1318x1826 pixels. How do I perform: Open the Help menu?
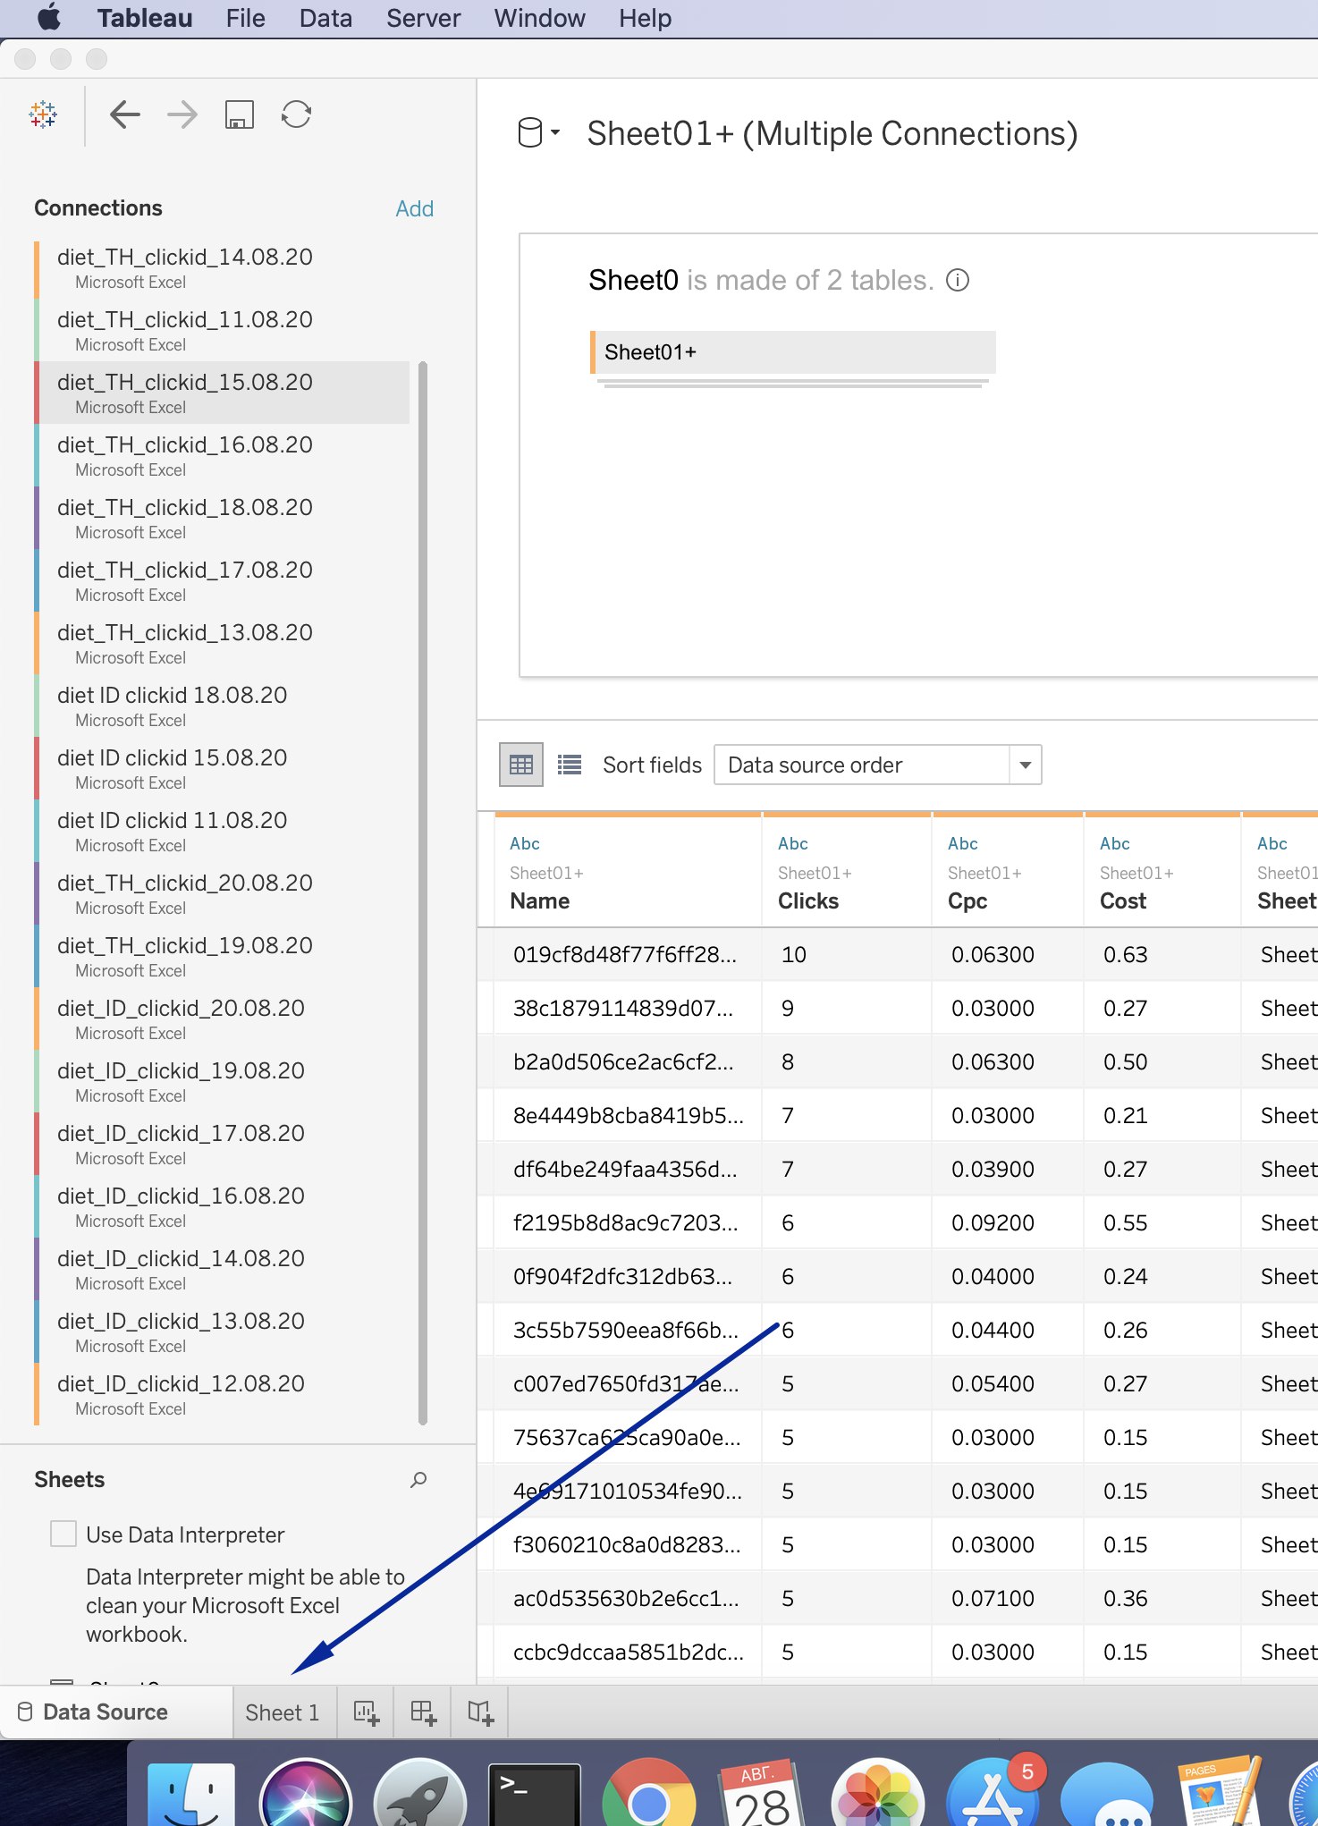point(646,18)
